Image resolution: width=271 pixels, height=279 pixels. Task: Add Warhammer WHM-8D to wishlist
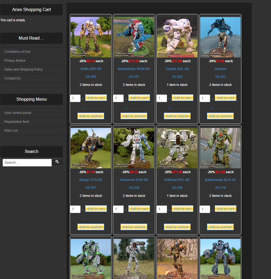(x=134, y=116)
